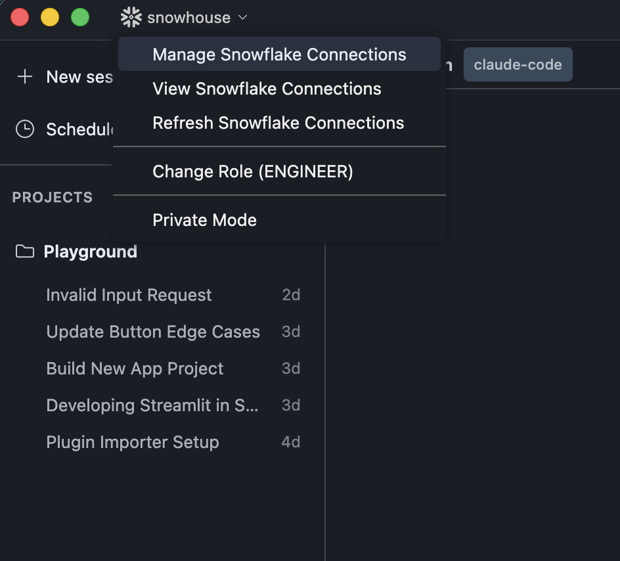This screenshot has height=561, width=620.
Task: Open Change Role (ENGINEER) option
Action: pyautogui.click(x=279, y=171)
